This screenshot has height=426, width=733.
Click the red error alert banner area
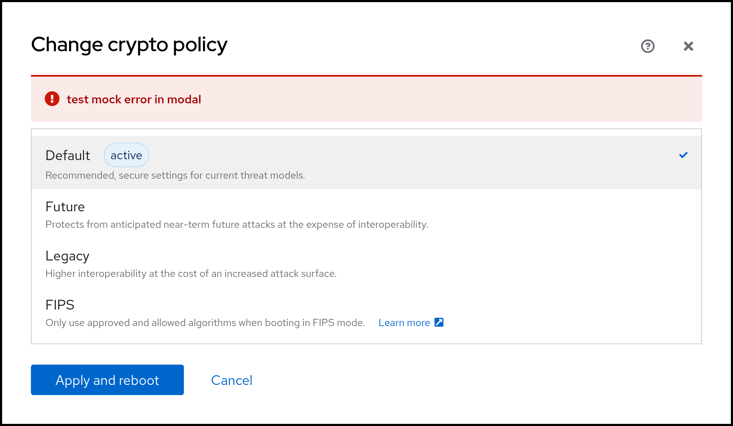pos(366,99)
